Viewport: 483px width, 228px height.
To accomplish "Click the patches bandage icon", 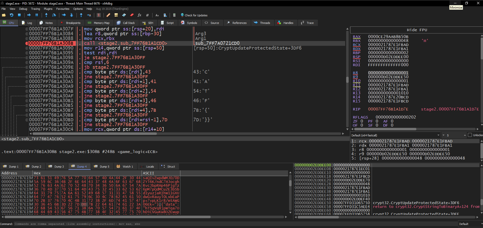I will [x=108, y=15].
